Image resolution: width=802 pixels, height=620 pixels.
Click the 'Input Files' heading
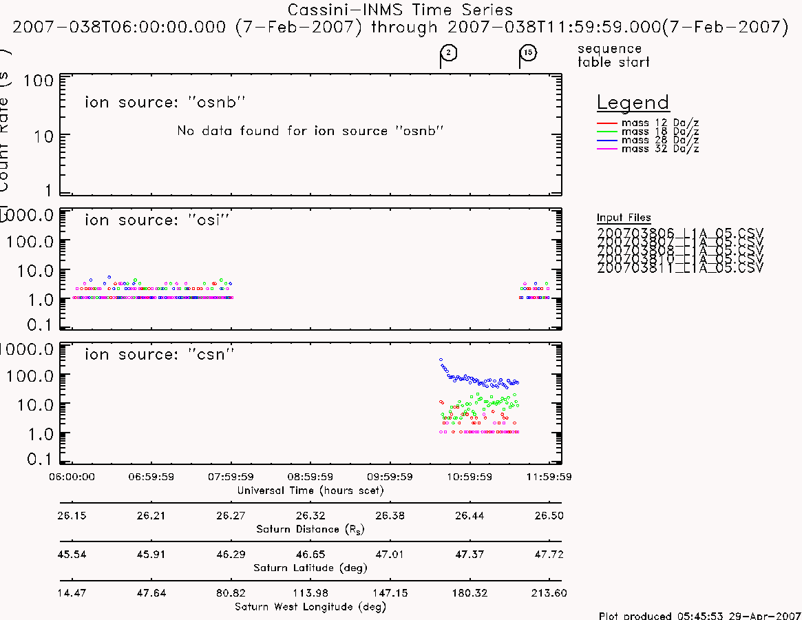pyautogui.click(x=624, y=218)
